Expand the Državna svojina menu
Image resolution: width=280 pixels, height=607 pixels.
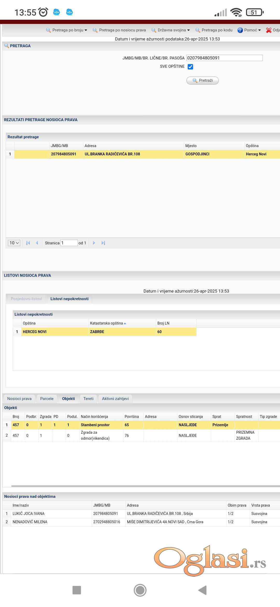(x=171, y=30)
